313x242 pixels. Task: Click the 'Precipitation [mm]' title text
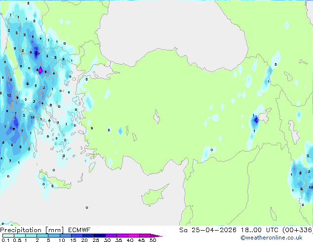pos(32,230)
